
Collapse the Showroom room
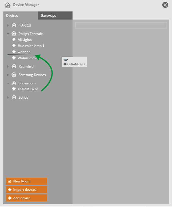[x=8, y=83]
